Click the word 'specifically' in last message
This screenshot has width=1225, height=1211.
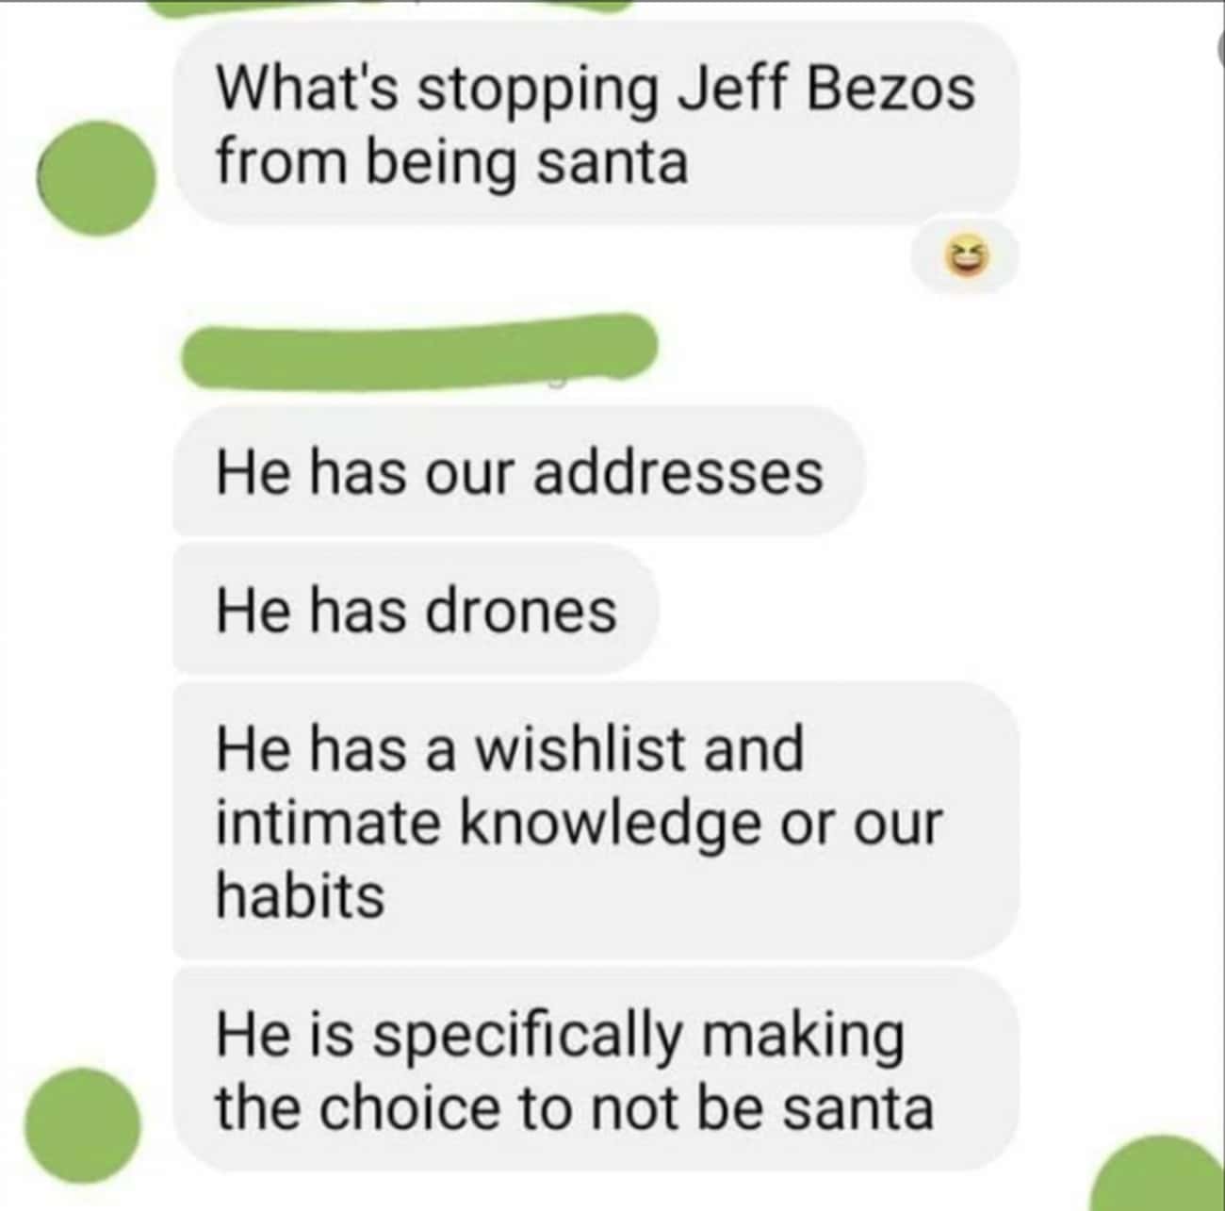[x=526, y=1037]
